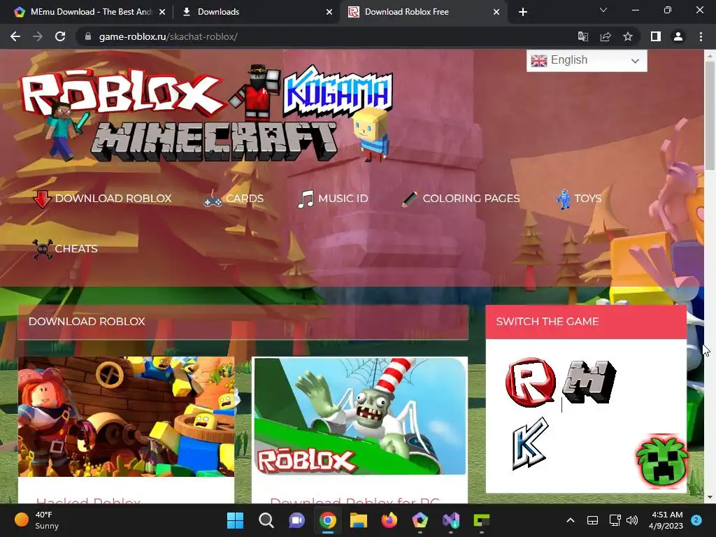
Task: Open the English language dropdown
Action: click(x=587, y=60)
